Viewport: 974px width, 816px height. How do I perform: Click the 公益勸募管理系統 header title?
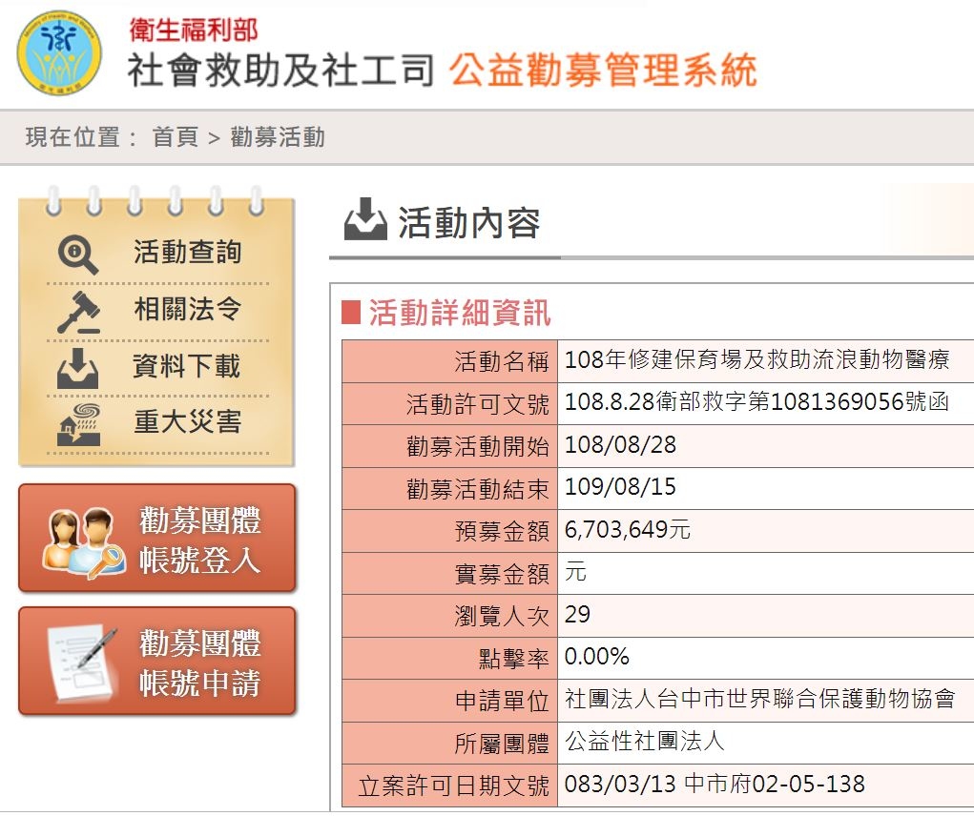click(603, 70)
